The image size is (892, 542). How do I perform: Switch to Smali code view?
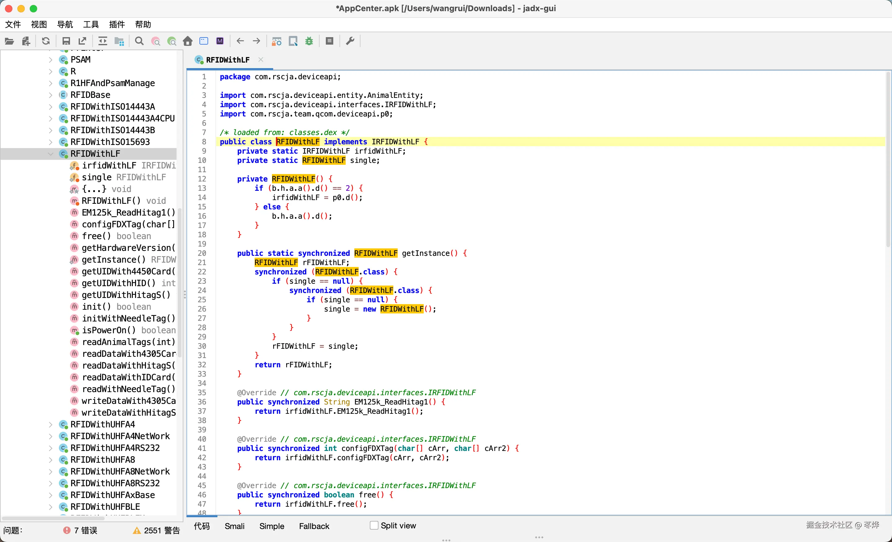tap(234, 526)
